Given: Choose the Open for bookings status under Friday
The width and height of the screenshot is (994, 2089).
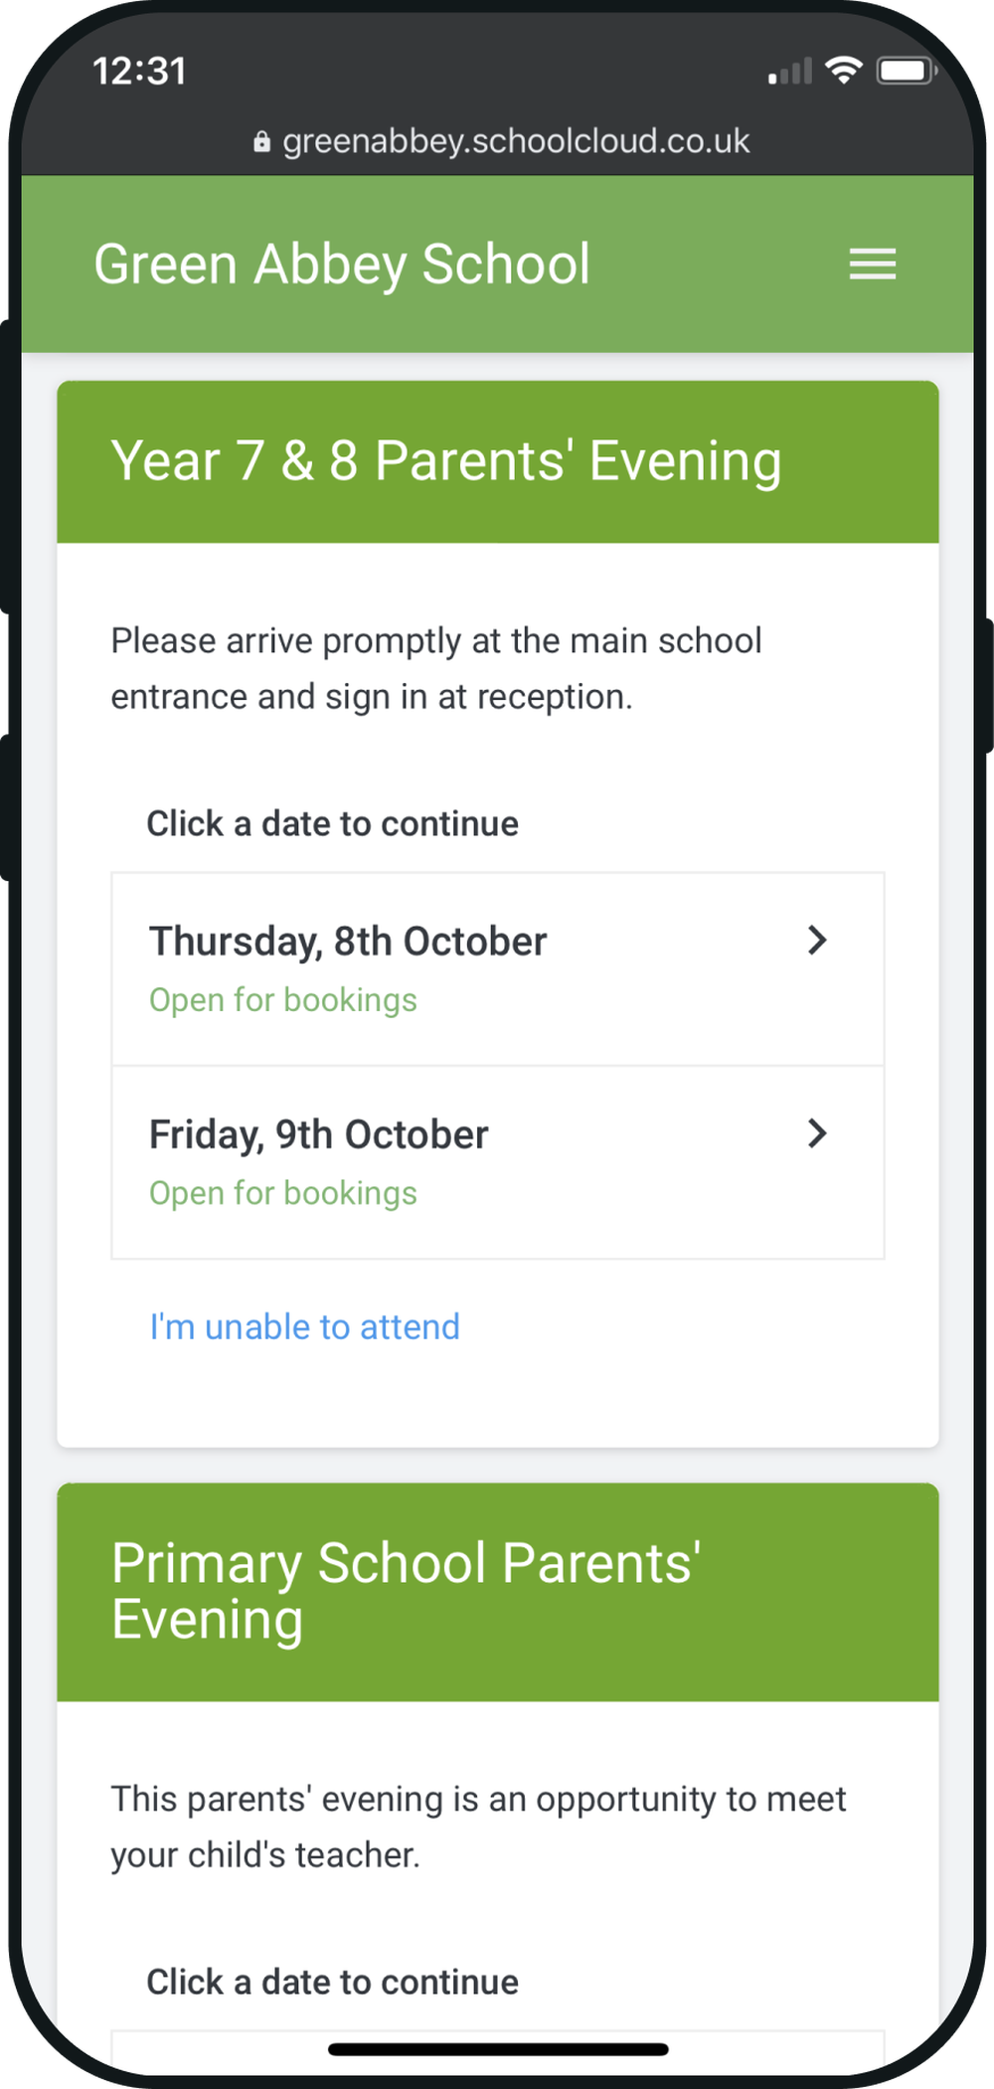Looking at the screenshot, I should [x=282, y=1192].
